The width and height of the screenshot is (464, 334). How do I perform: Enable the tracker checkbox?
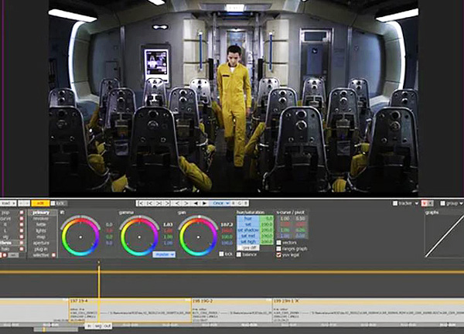click(x=395, y=203)
